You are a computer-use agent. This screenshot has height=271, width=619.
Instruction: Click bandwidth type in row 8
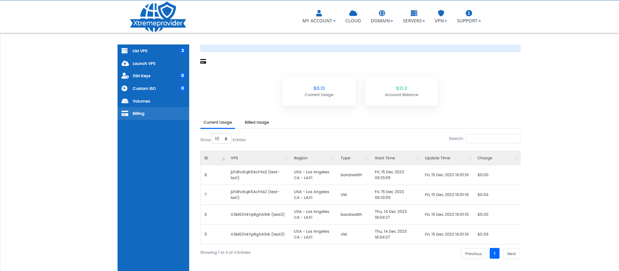point(351,175)
